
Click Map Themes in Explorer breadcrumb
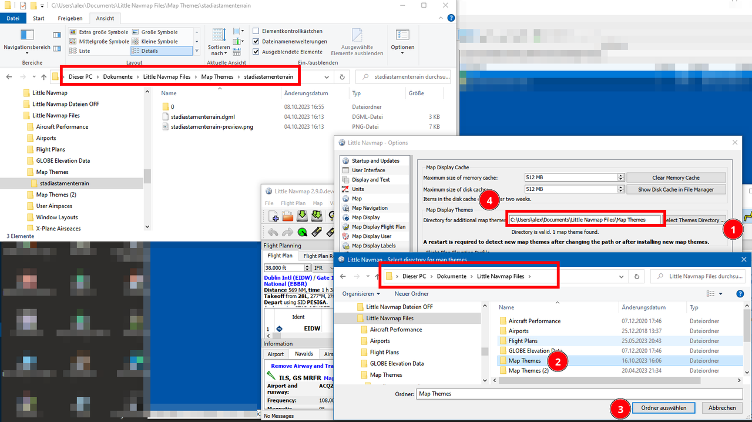tap(217, 77)
